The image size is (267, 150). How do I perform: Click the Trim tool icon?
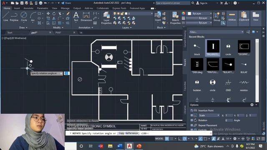click(60, 14)
